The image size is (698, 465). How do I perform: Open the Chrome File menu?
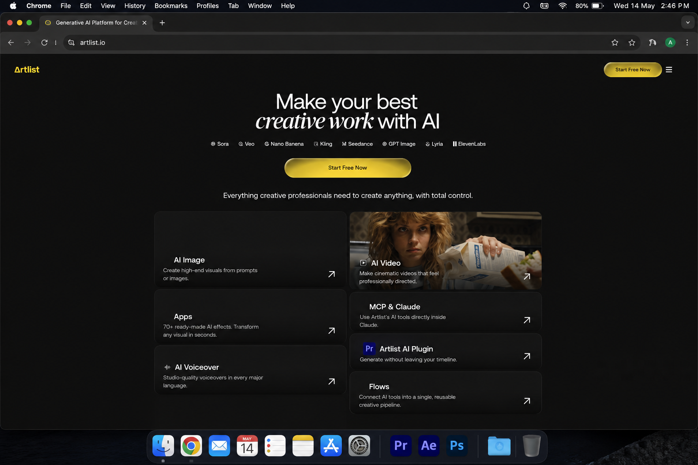point(66,6)
